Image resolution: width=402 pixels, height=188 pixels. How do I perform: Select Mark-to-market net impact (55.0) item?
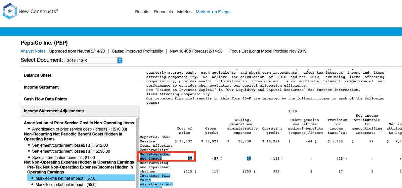(66, 185)
